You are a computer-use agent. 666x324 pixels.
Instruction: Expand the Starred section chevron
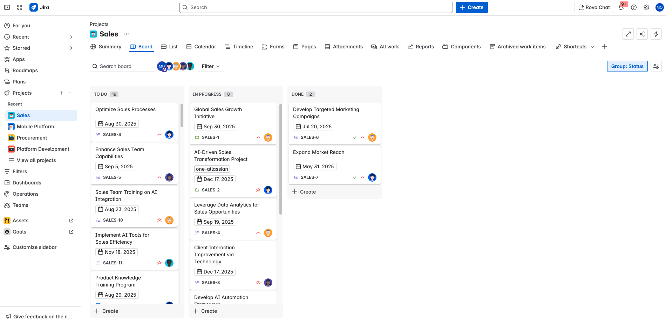pyautogui.click(x=71, y=48)
